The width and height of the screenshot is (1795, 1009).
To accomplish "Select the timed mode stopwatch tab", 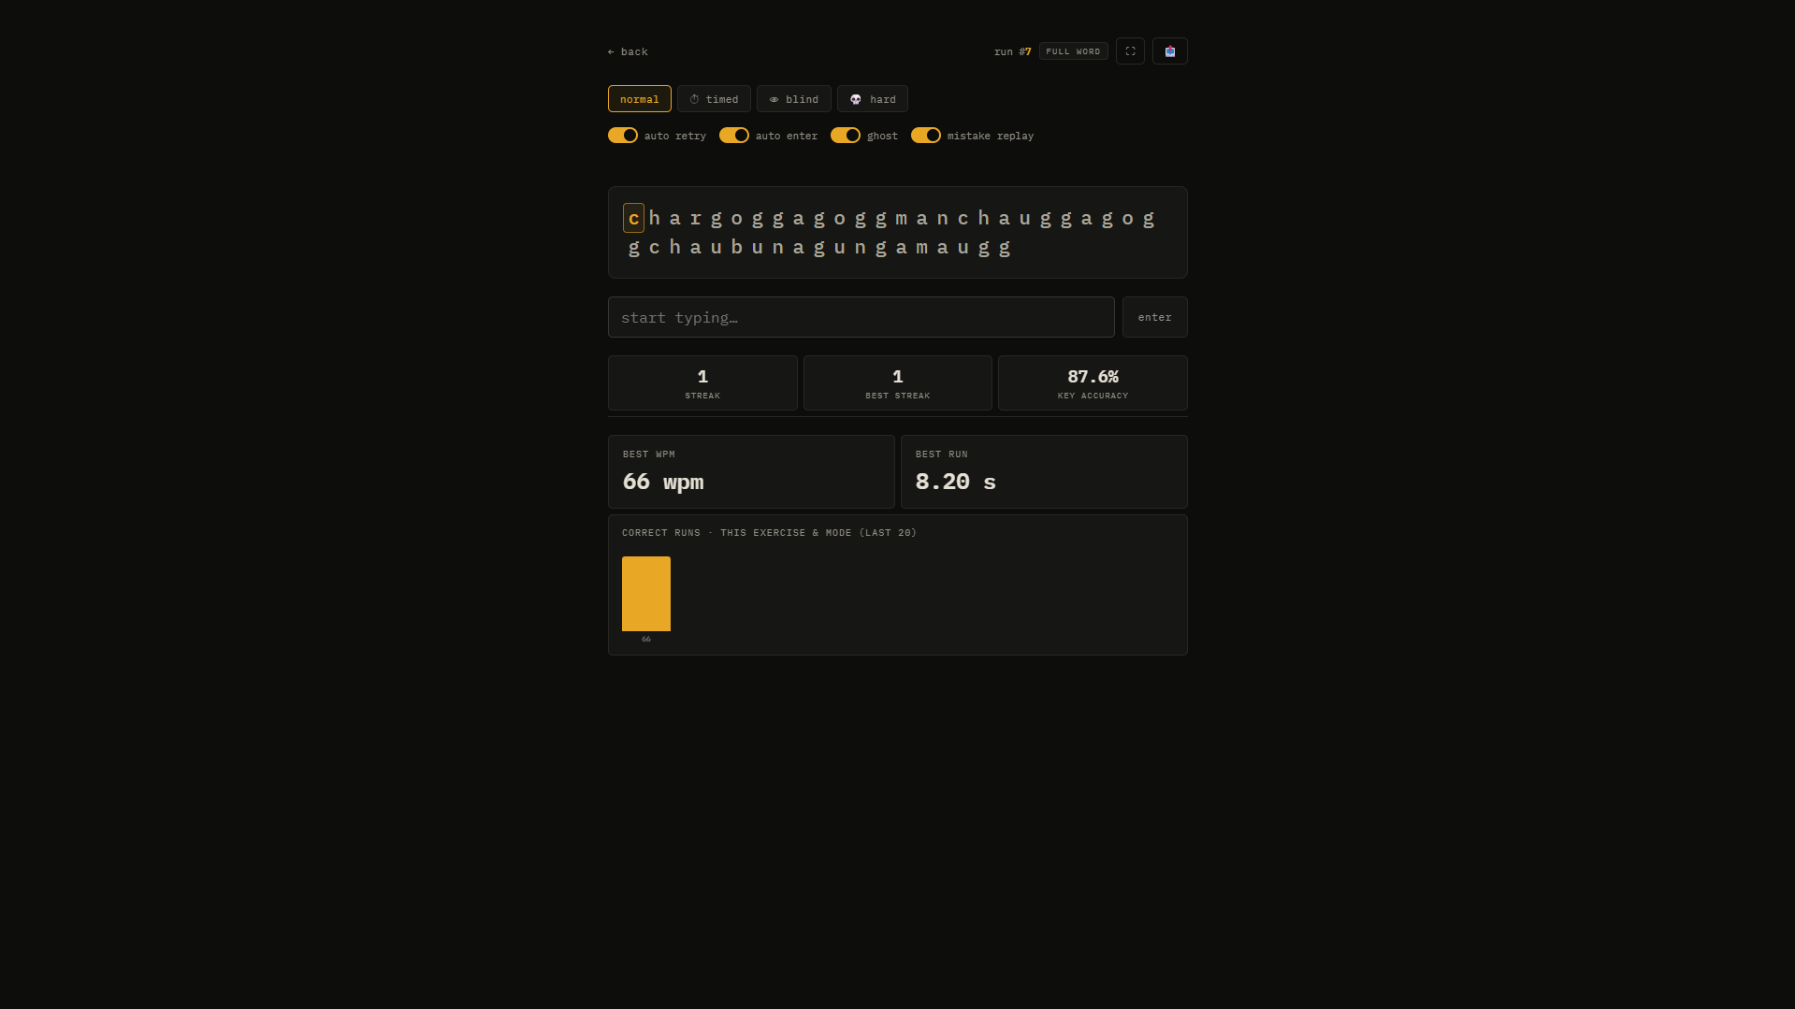I will (714, 99).
